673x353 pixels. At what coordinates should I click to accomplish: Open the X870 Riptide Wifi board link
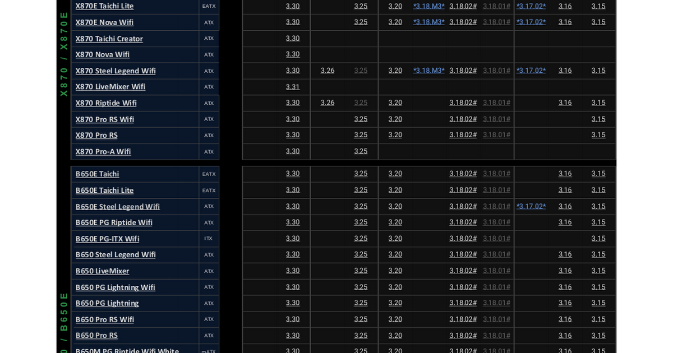point(106,103)
